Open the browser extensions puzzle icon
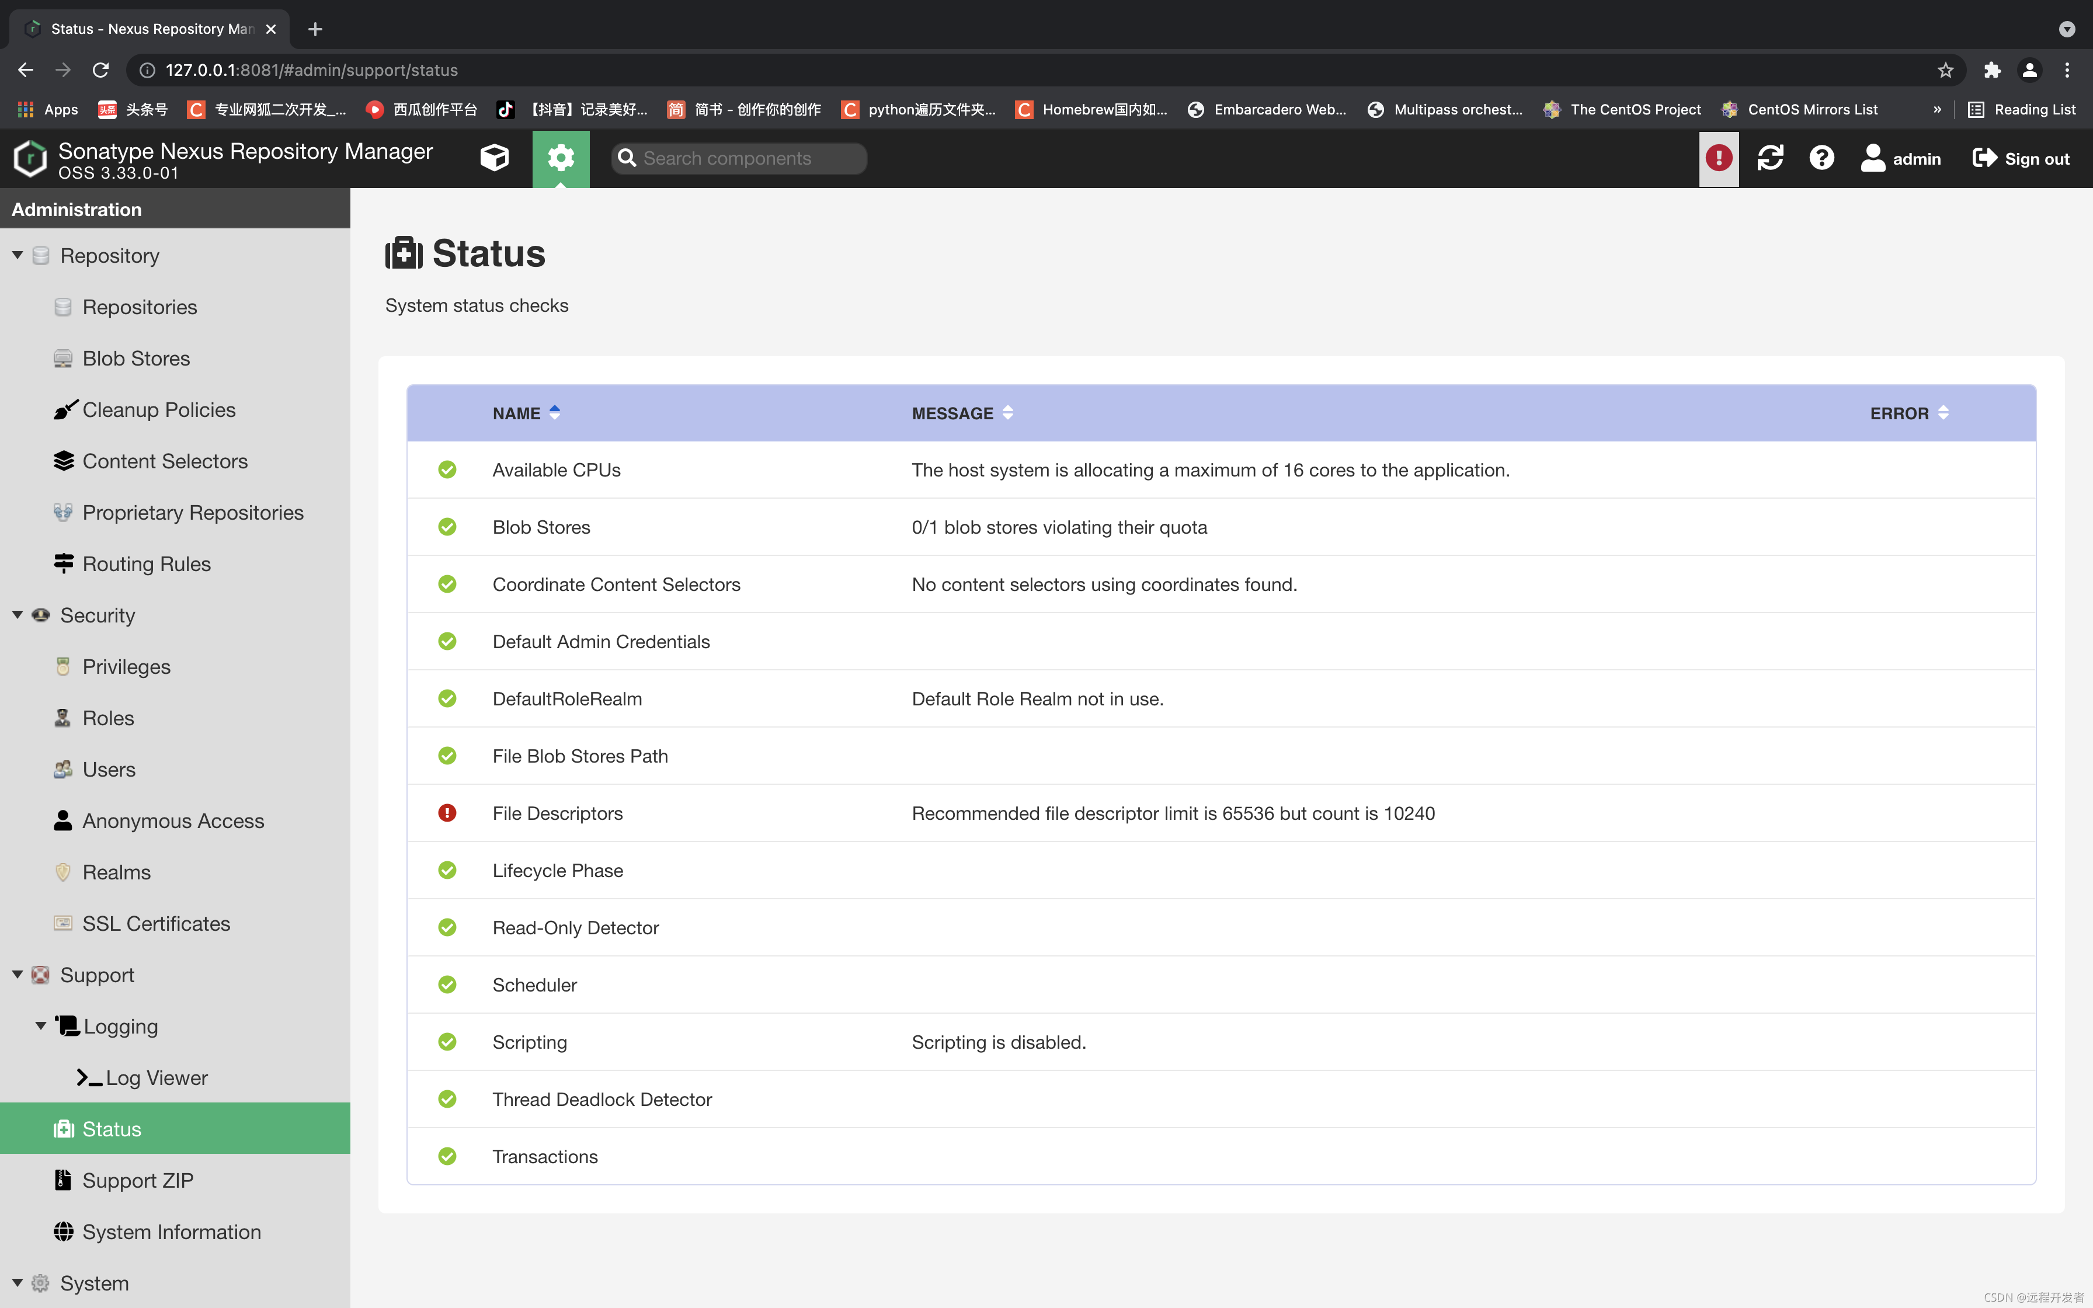This screenshot has height=1308, width=2093. tap(1992, 70)
